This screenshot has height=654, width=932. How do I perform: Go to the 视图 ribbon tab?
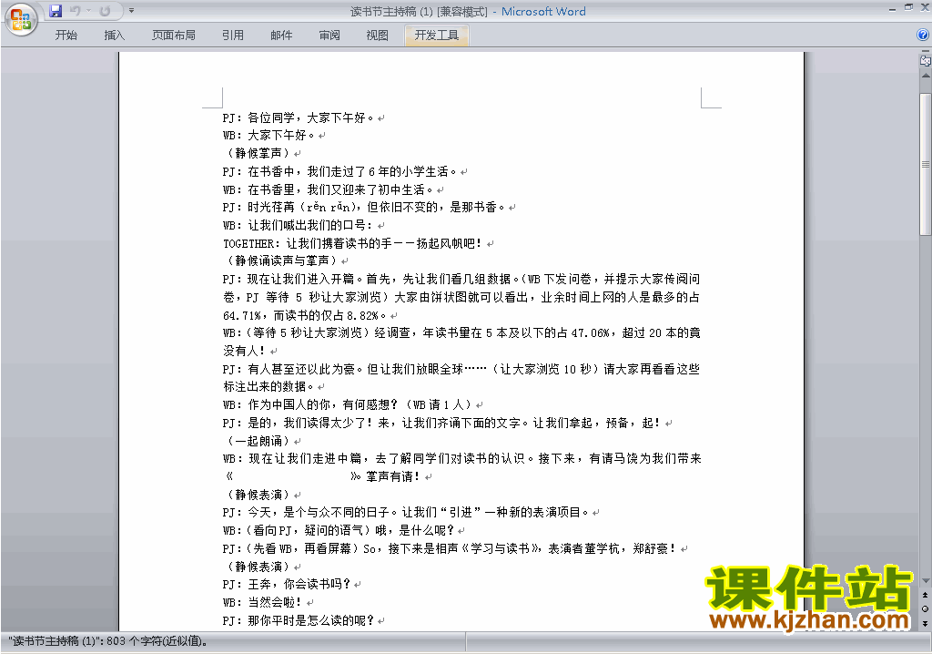click(x=377, y=36)
